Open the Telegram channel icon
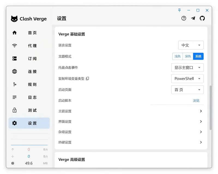 [193, 18]
